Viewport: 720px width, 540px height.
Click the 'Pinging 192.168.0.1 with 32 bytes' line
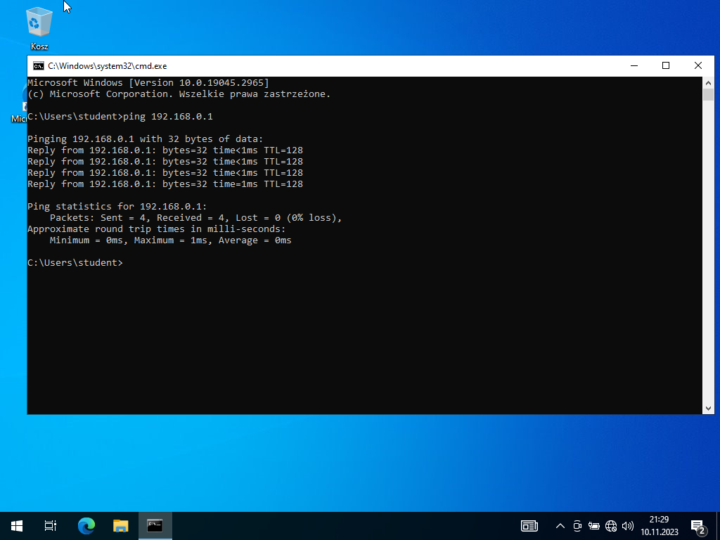tap(145, 139)
